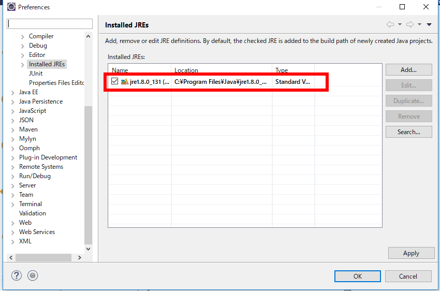Select JUnit in the preferences tree
Viewport: 440px width, 291px height.
[36, 74]
